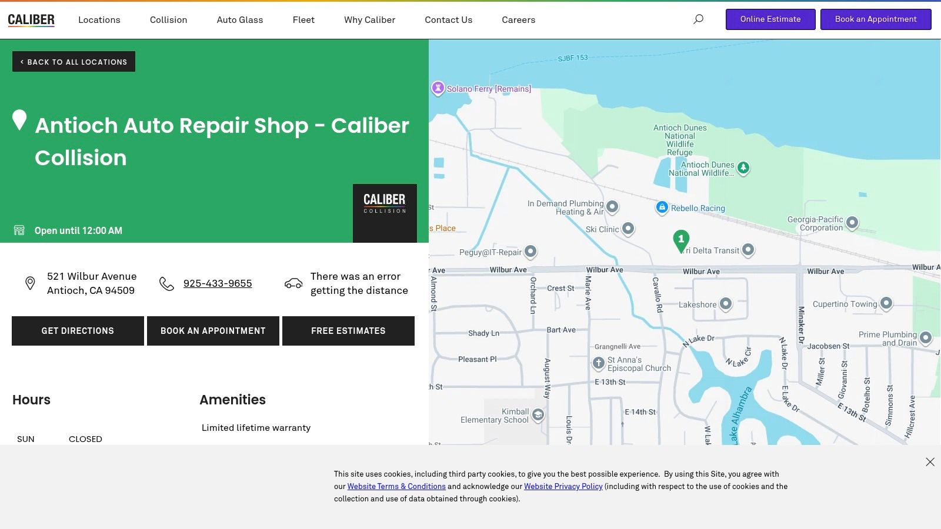The image size is (941, 529).
Task: Click the 521 Wilbur Avenue address text
Action: 92,283
